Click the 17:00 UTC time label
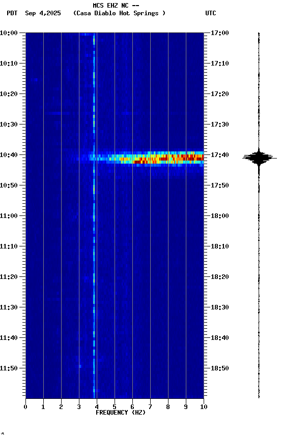 (220, 33)
